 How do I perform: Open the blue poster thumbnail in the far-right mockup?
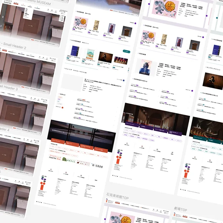(217, 50)
